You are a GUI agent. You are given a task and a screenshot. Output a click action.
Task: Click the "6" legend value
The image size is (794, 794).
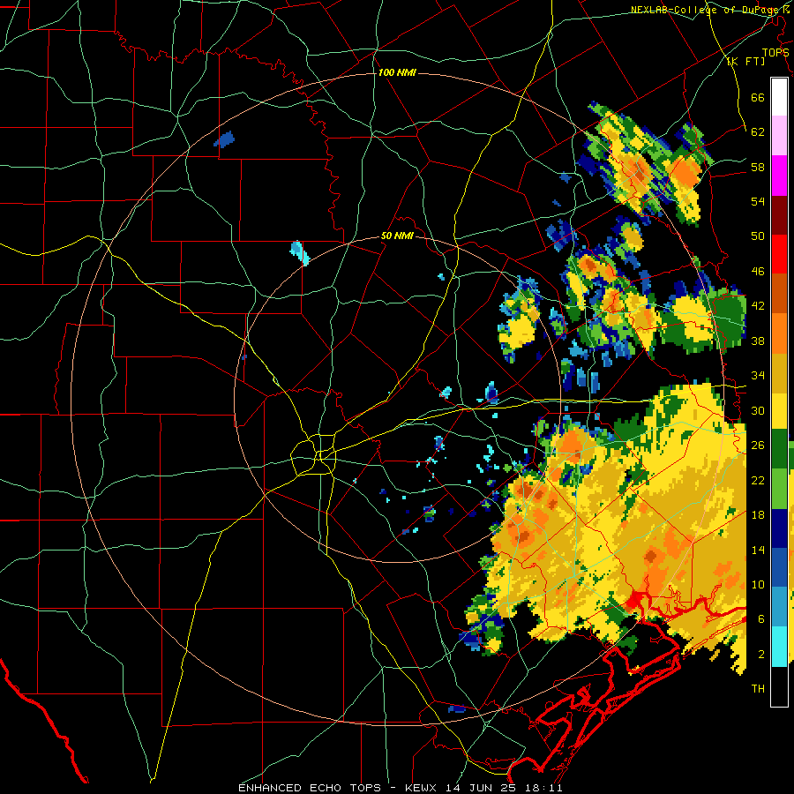click(761, 619)
